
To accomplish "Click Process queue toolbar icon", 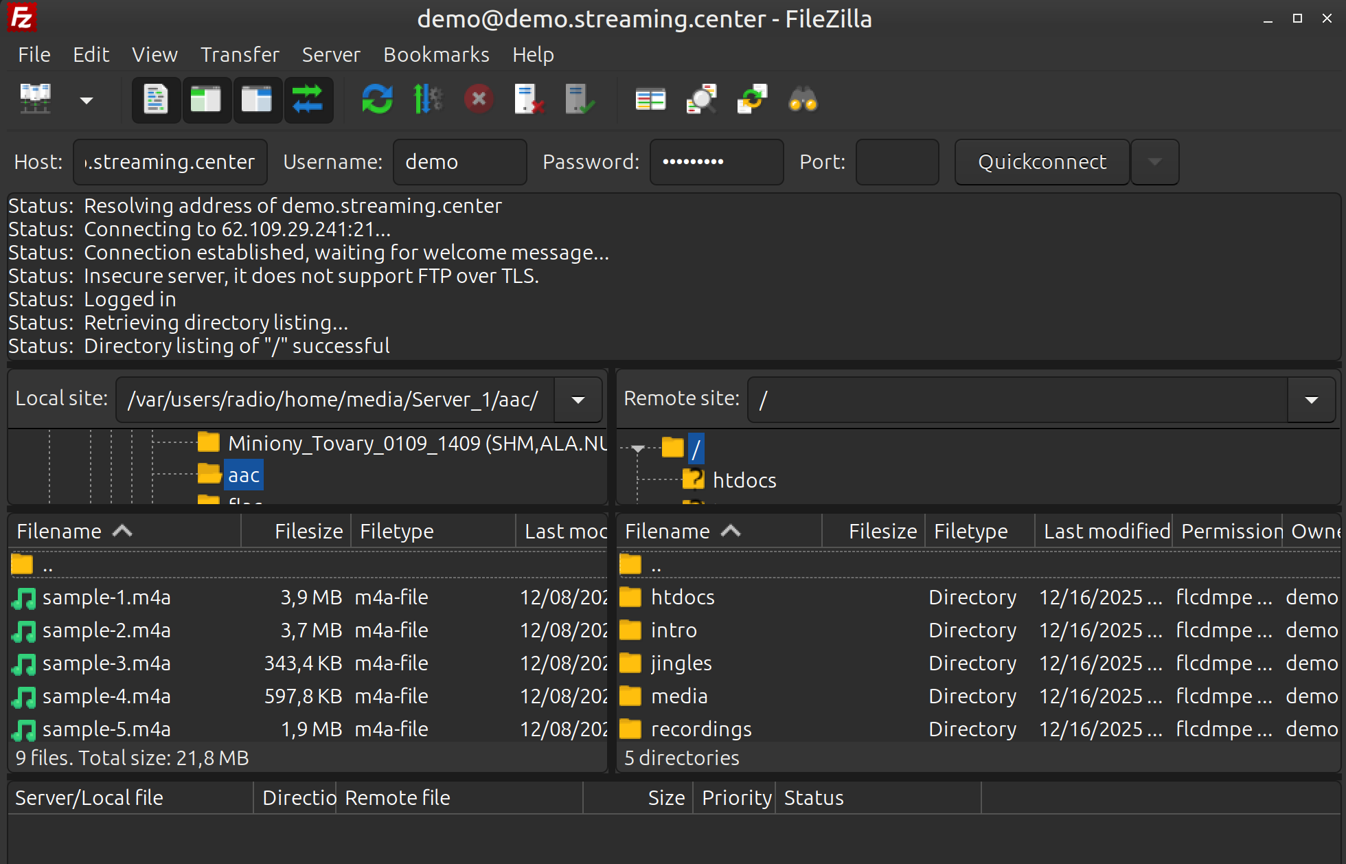I will pos(428,100).
